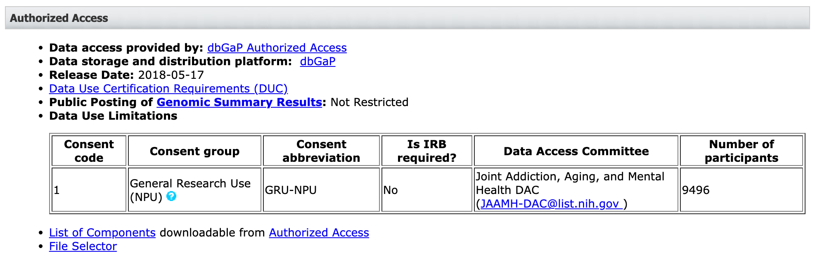815x260 pixels.
Task: Click the JAAMH-DAC@list.nih.gov email link
Action: click(x=550, y=204)
